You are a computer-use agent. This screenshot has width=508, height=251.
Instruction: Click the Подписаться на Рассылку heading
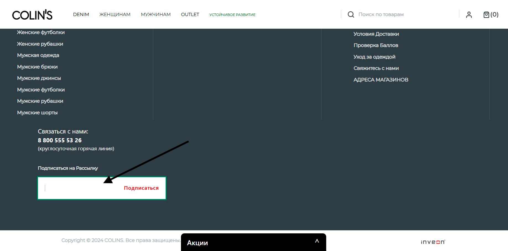point(68,168)
